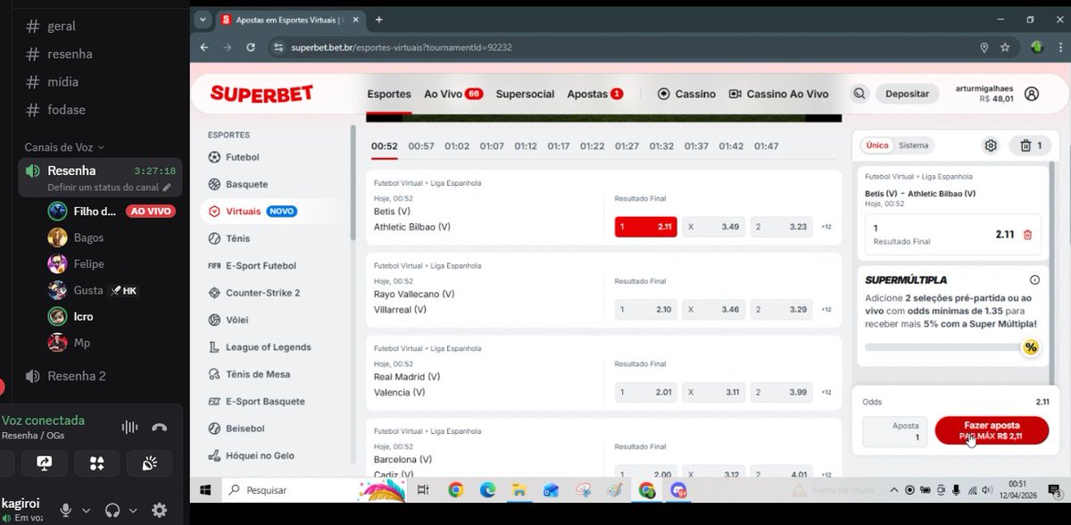Screen dimensions: 1071x525
Task: Pick Valencia win at 3.99
Action: point(781,392)
